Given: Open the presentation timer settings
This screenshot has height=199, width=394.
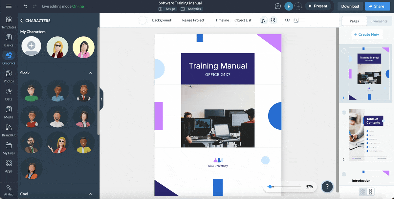Looking at the screenshot, I should 273,20.
